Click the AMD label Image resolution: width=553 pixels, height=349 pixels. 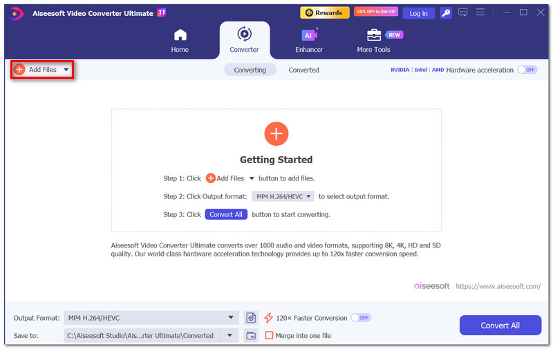438,70
